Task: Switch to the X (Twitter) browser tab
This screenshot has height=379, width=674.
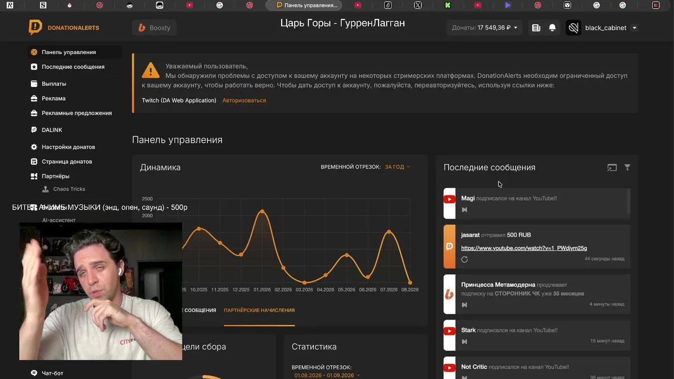Action: [418, 5]
